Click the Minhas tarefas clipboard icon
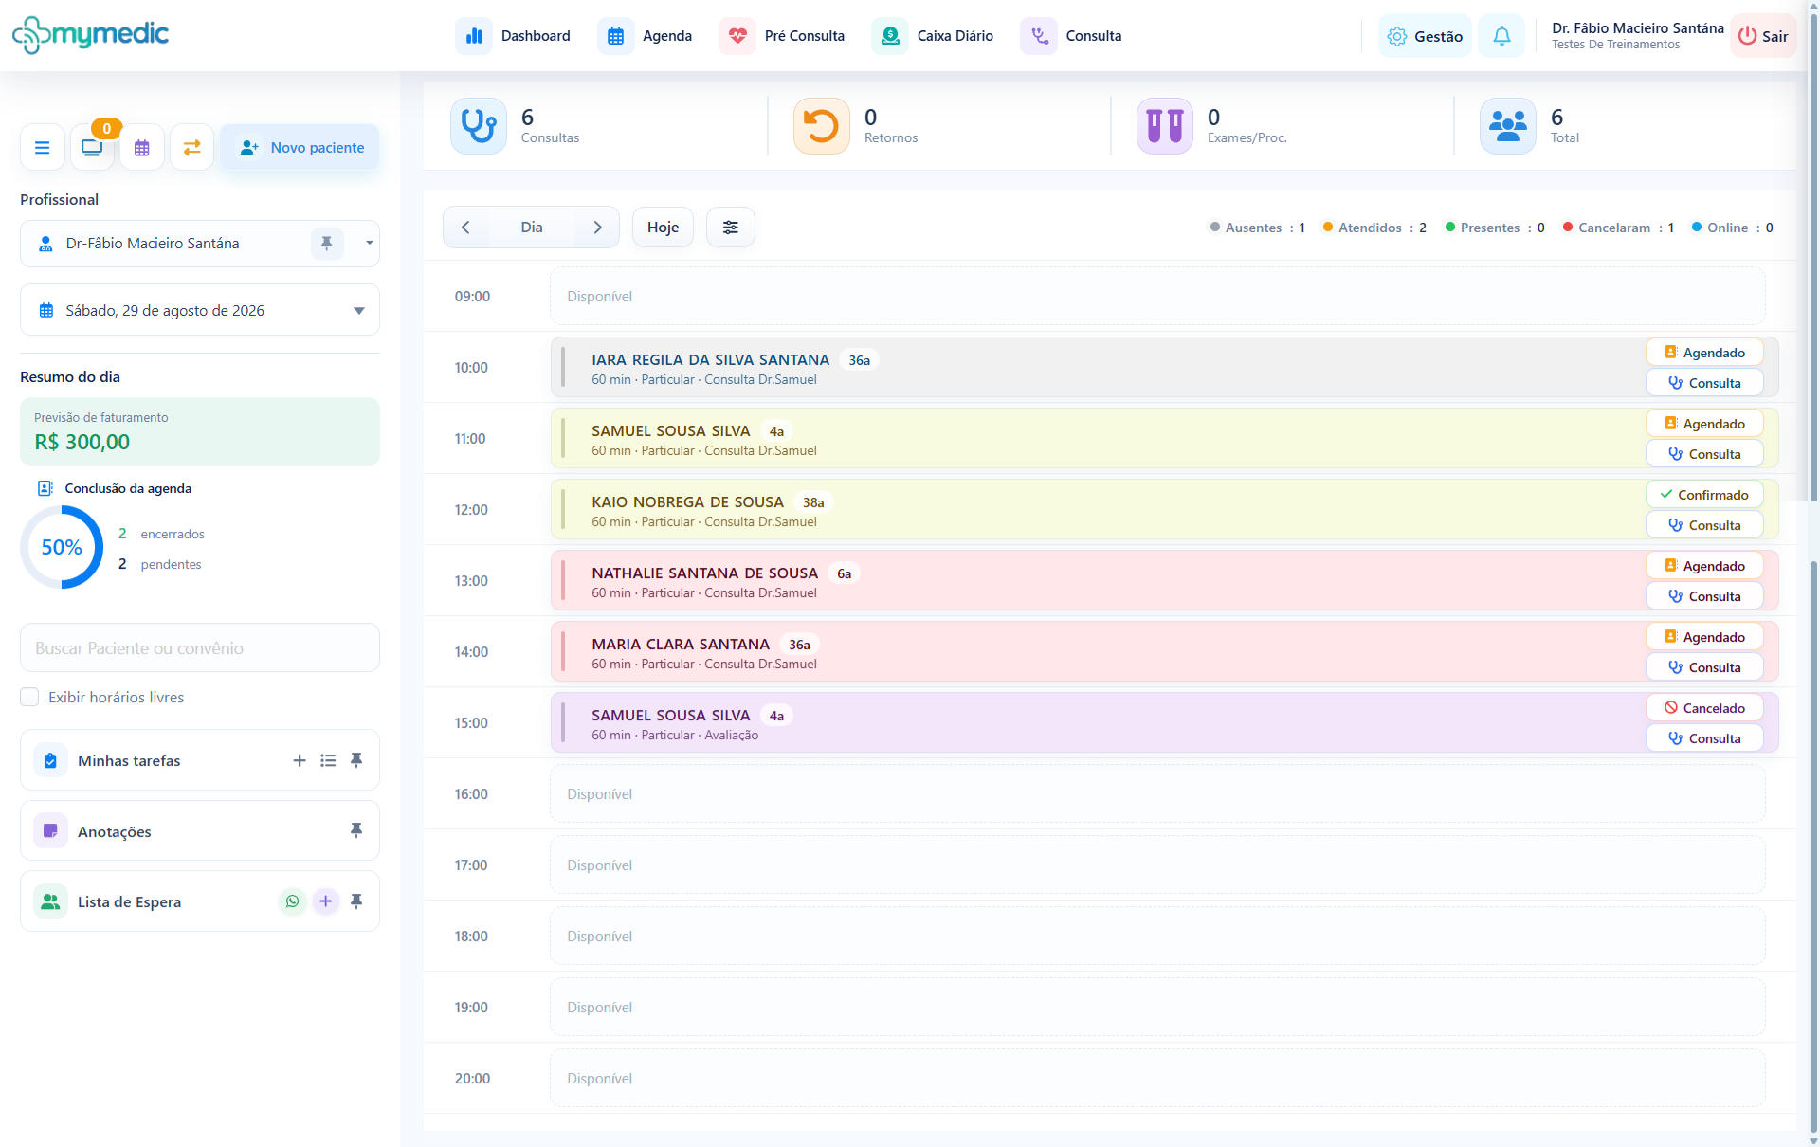 pyautogui.click(x=51, y=760)
